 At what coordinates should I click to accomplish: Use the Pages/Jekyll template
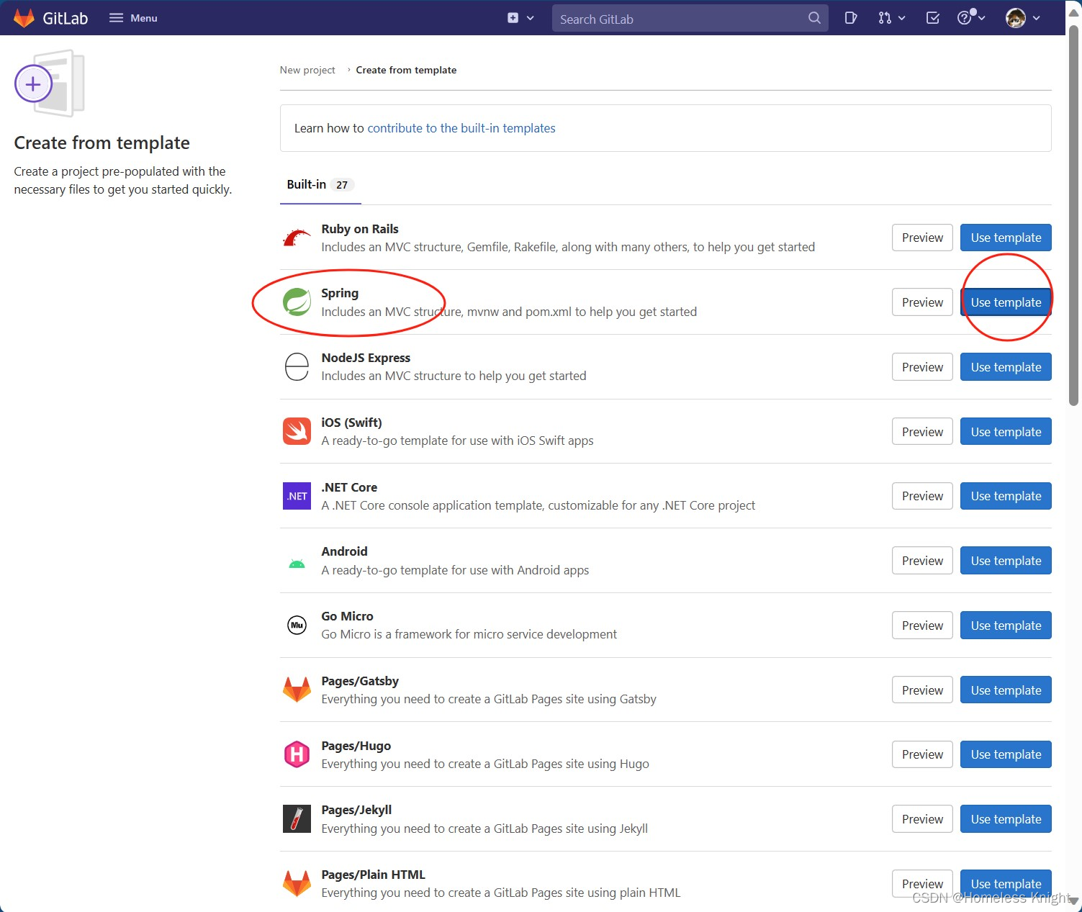point(1006,819)
